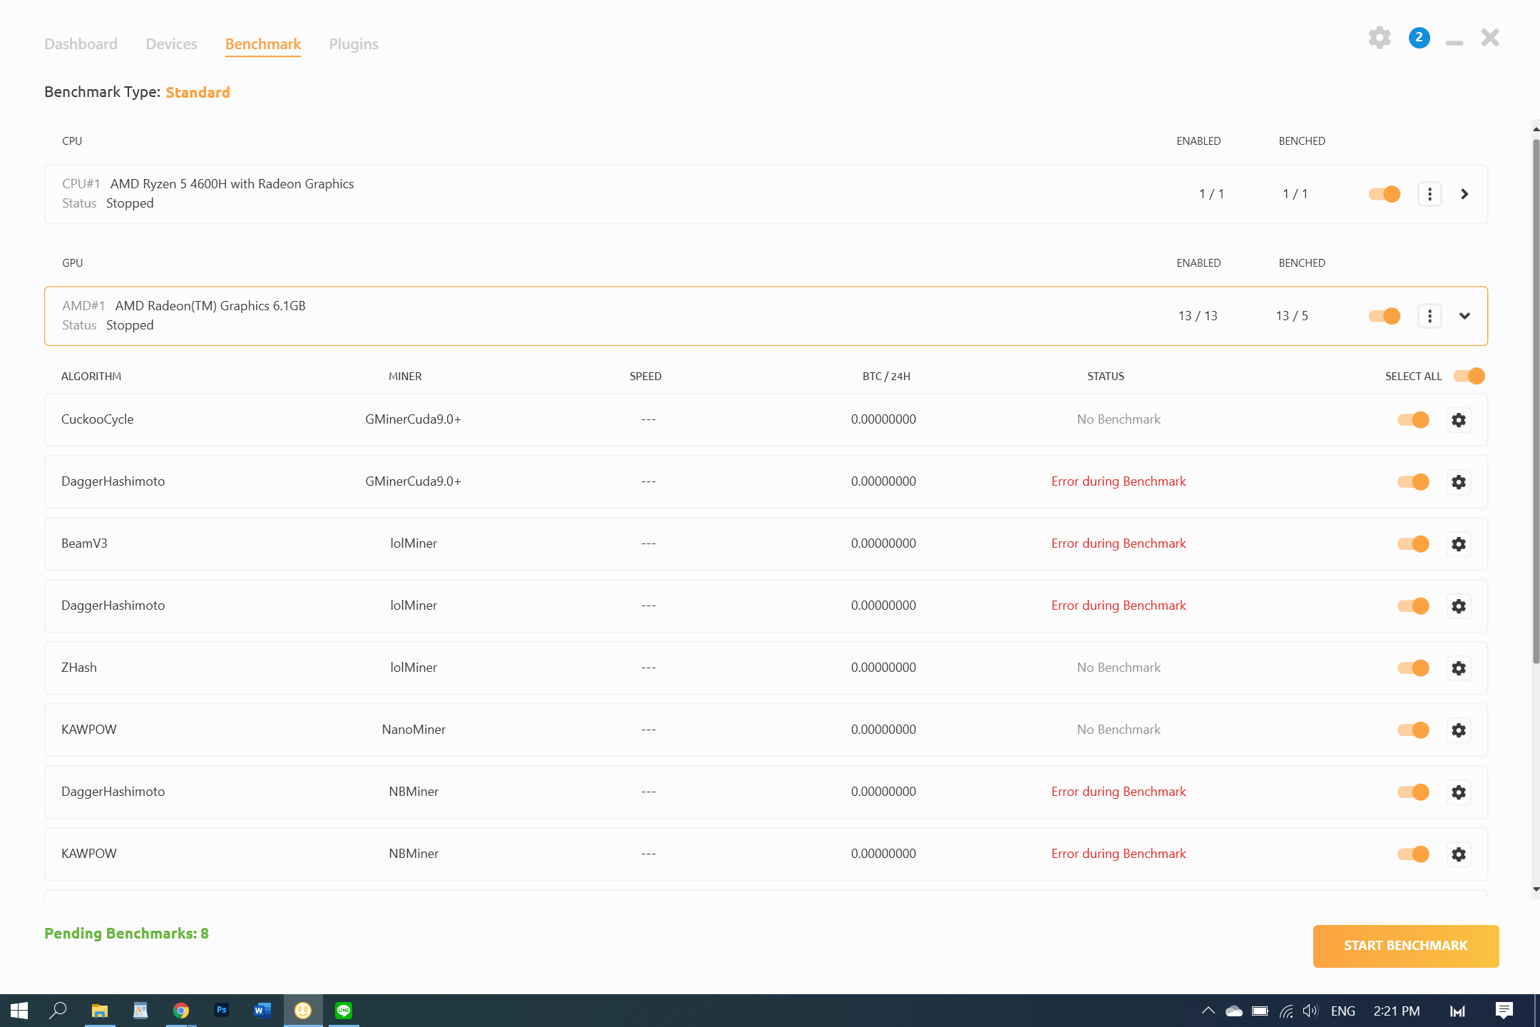This screenshot has width=1540, height=1027.
Task: Select the Benchmark tab
Action: coord(263,44)
